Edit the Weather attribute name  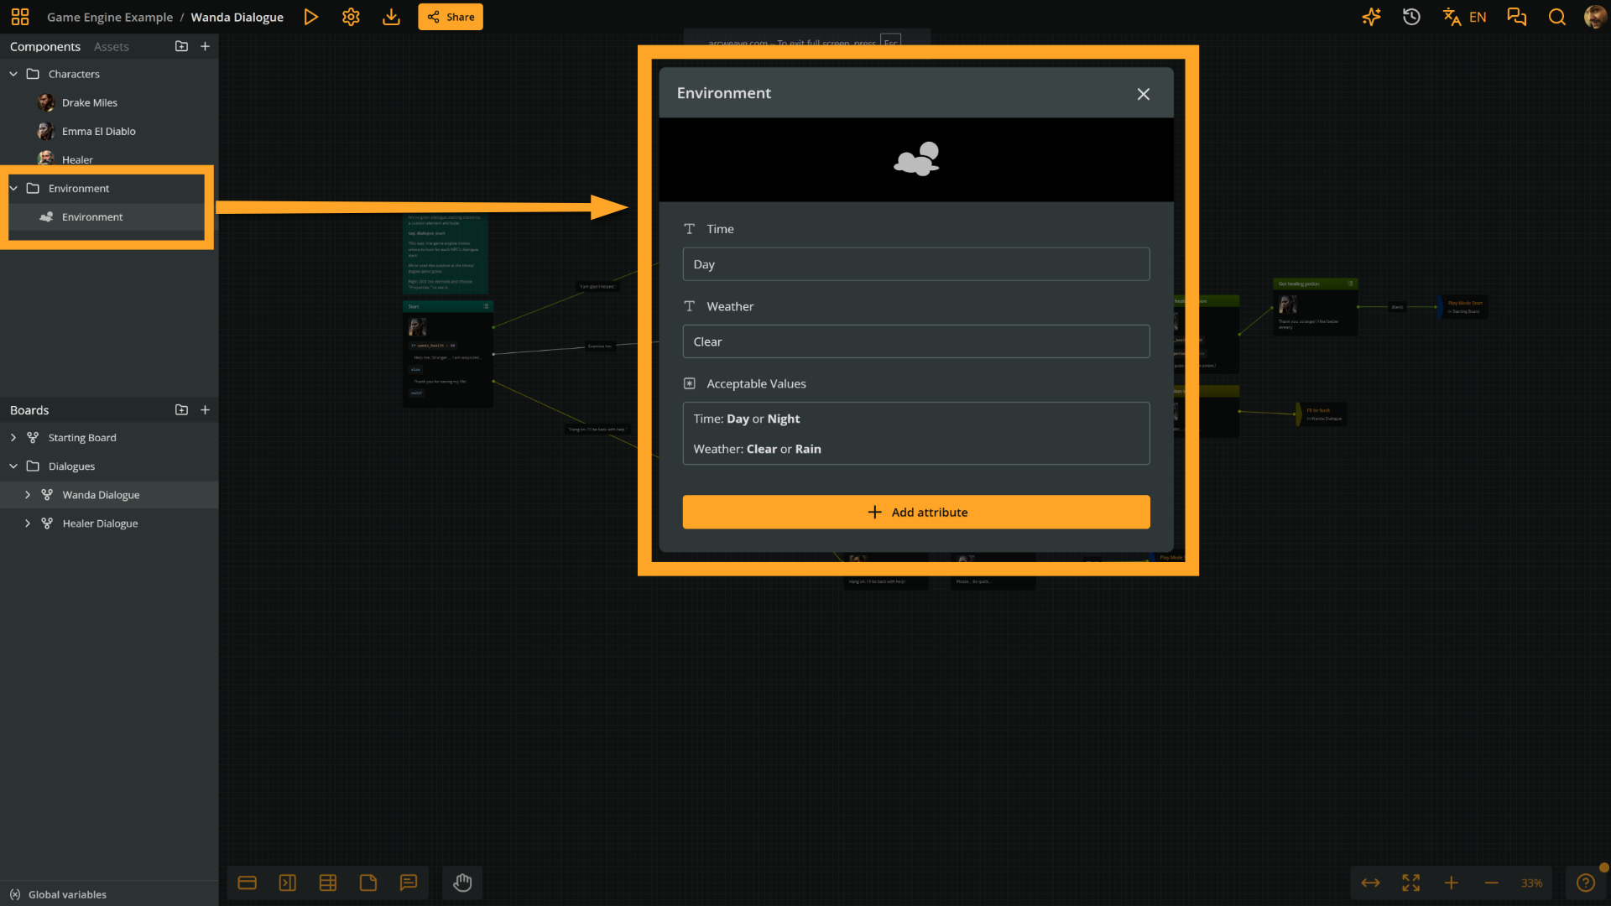[730, 306]
